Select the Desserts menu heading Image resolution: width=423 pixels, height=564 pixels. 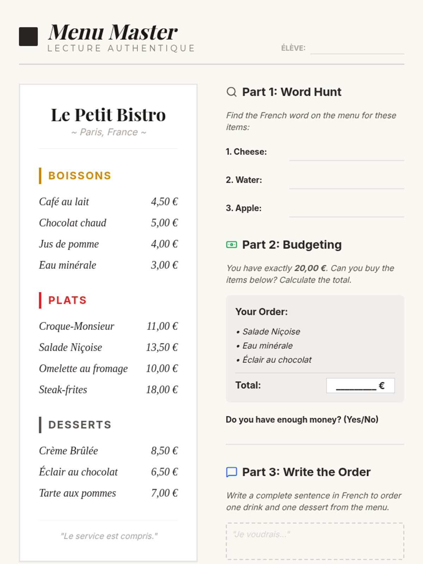(80, 425)
